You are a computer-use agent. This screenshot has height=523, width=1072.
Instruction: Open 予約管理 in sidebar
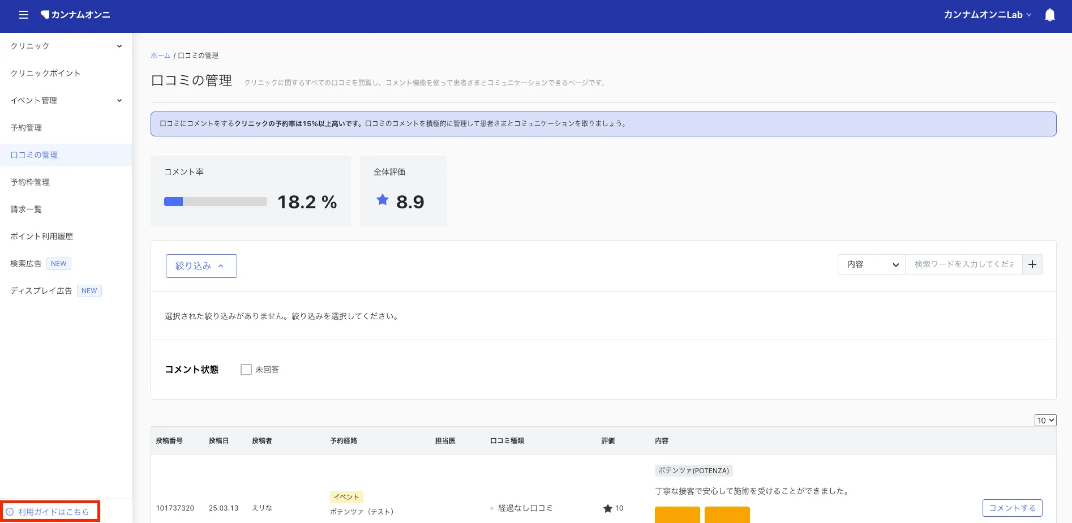26,128
